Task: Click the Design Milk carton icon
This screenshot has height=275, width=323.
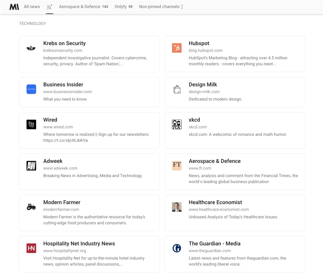Action: pos(177,89)
